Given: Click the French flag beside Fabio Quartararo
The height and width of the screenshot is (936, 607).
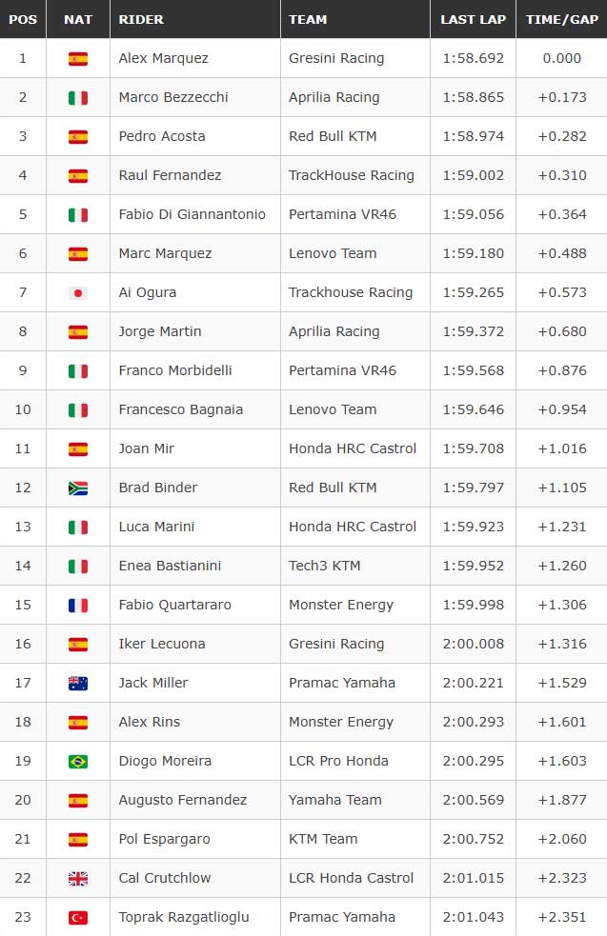Looking at the screenshot, I should 78,605.
